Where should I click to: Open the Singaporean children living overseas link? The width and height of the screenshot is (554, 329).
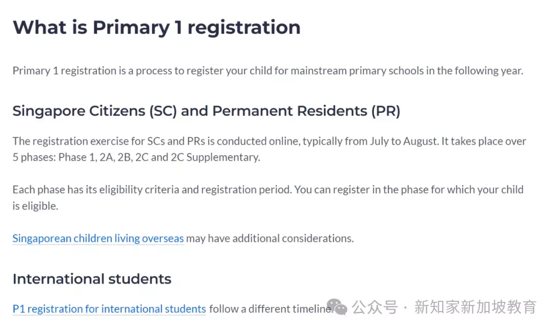(x=98, y=238)
